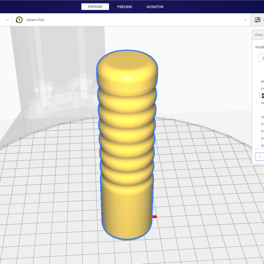The width and height of the screenshot is (264, 264).
Task: Switch to the PREPARE stage tab
Action: [x=95, y=7]
